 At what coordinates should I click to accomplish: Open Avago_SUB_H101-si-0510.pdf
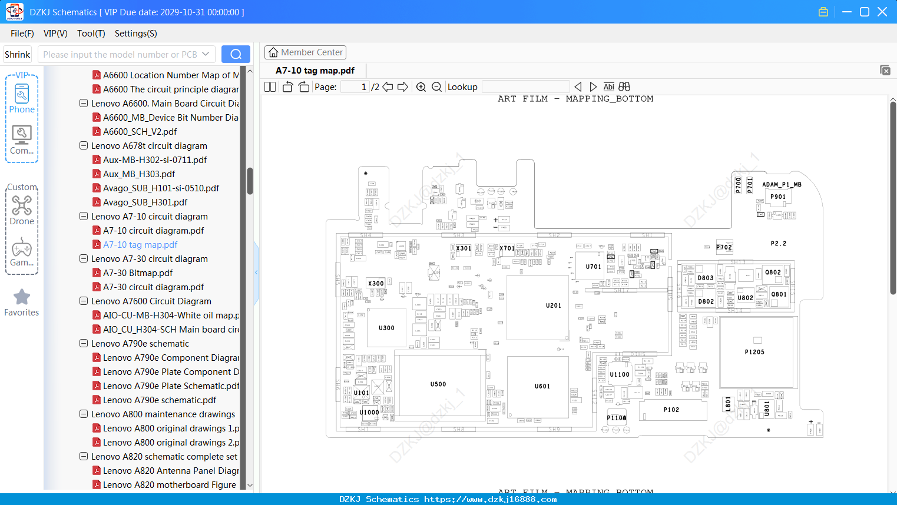(x=161, y=188)
